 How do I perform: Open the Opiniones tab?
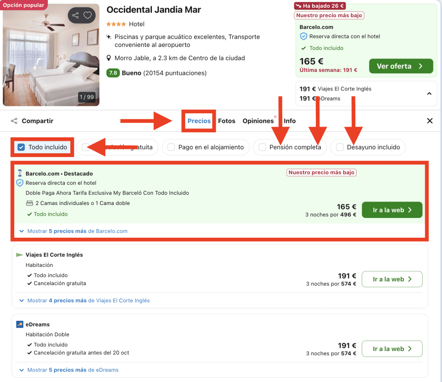(x=258, y=121)
